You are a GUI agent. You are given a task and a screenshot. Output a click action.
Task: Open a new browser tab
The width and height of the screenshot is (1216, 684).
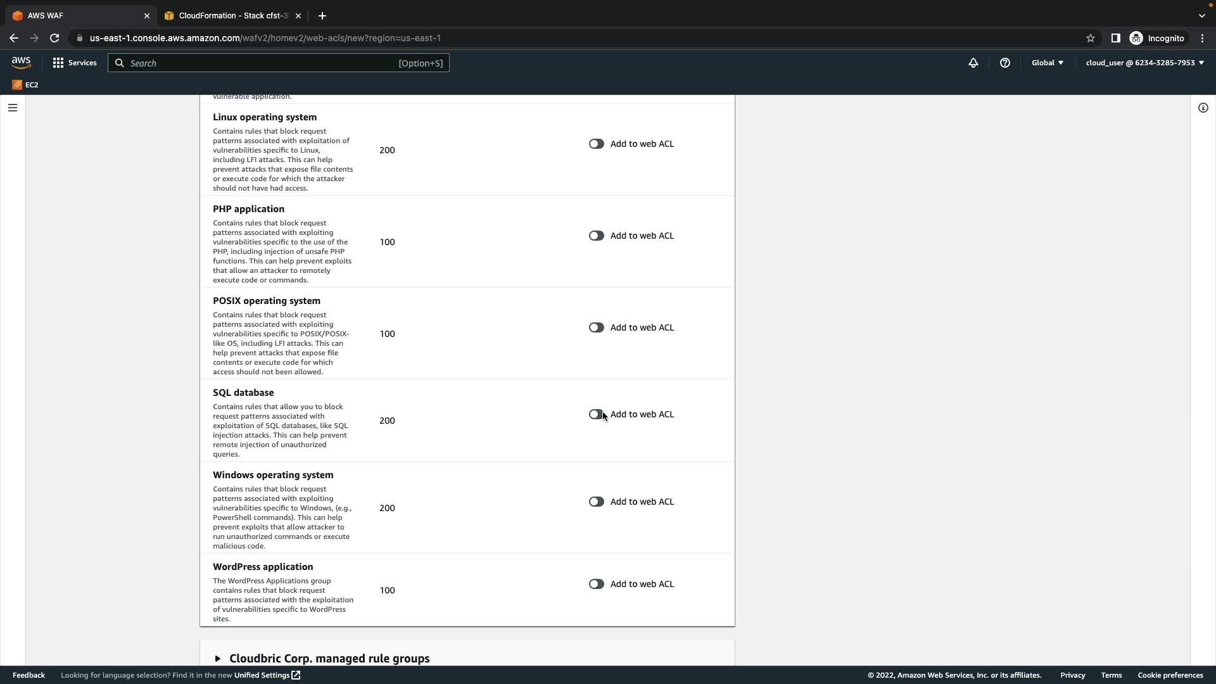(322, 16)
